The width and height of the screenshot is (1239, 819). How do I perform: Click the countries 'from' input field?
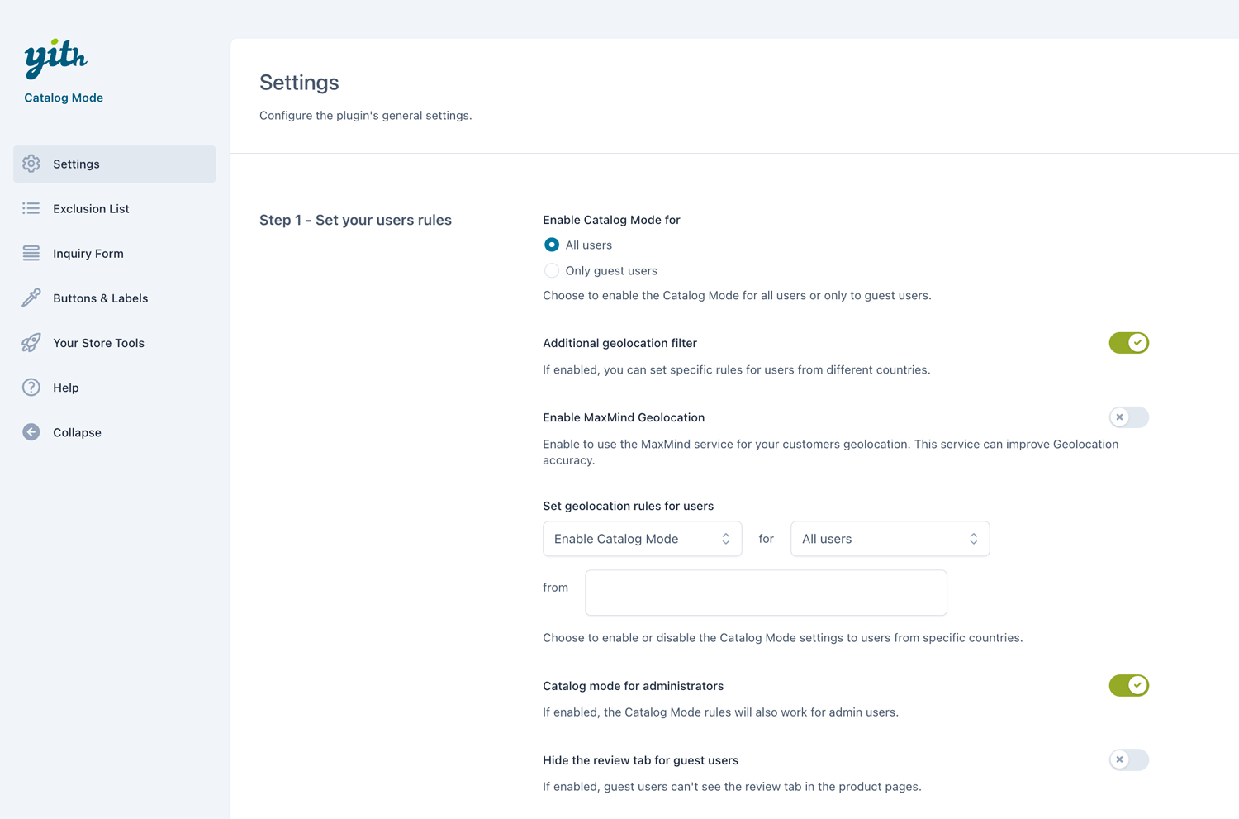(x=766, y=593)
